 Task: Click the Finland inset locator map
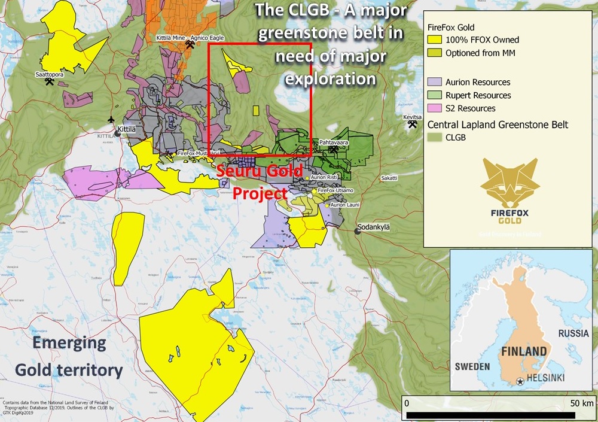521,320
